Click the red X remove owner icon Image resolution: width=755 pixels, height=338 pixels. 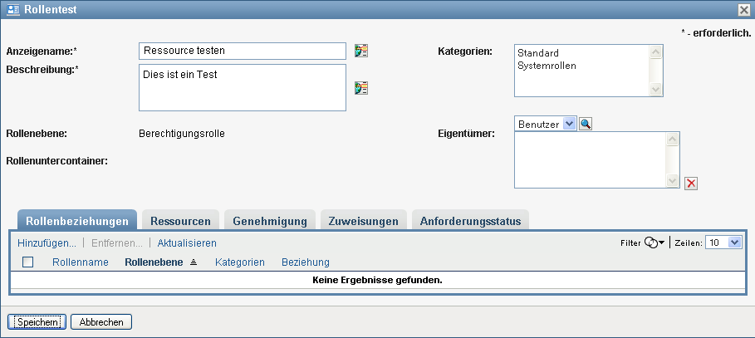690,183
